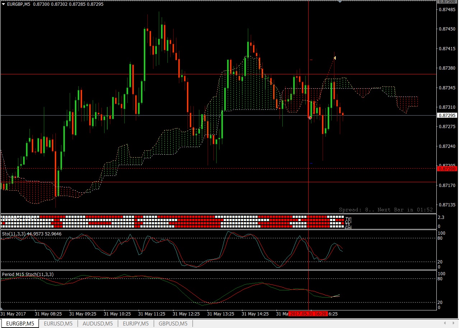
Task: Click the 31 May 13:25 time axis label
Action: [x=221, y=314]
